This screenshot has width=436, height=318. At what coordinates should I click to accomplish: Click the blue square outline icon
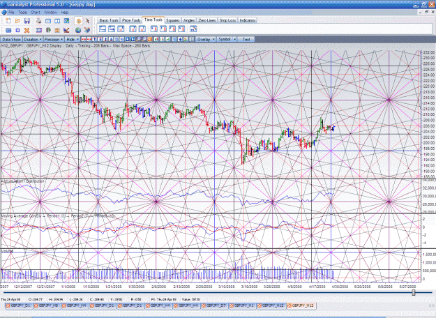[x=18, y=30]
